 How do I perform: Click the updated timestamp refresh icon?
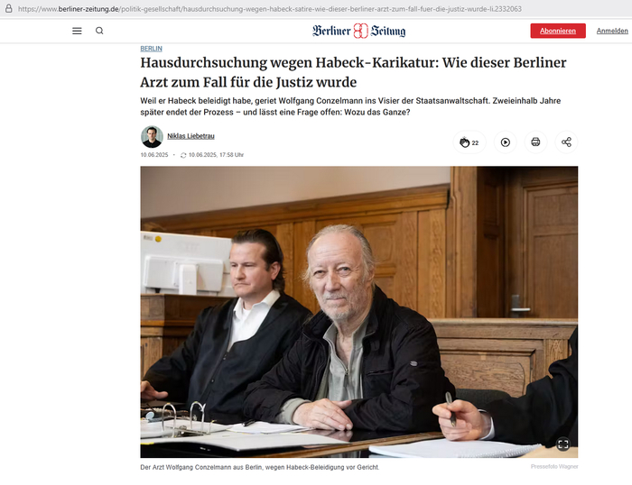[183, 155]
